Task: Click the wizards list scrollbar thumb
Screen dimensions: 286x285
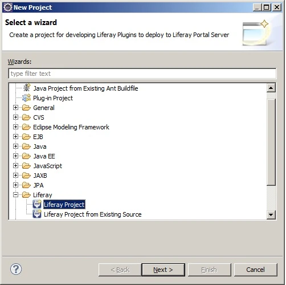Action: coord(271,142)
